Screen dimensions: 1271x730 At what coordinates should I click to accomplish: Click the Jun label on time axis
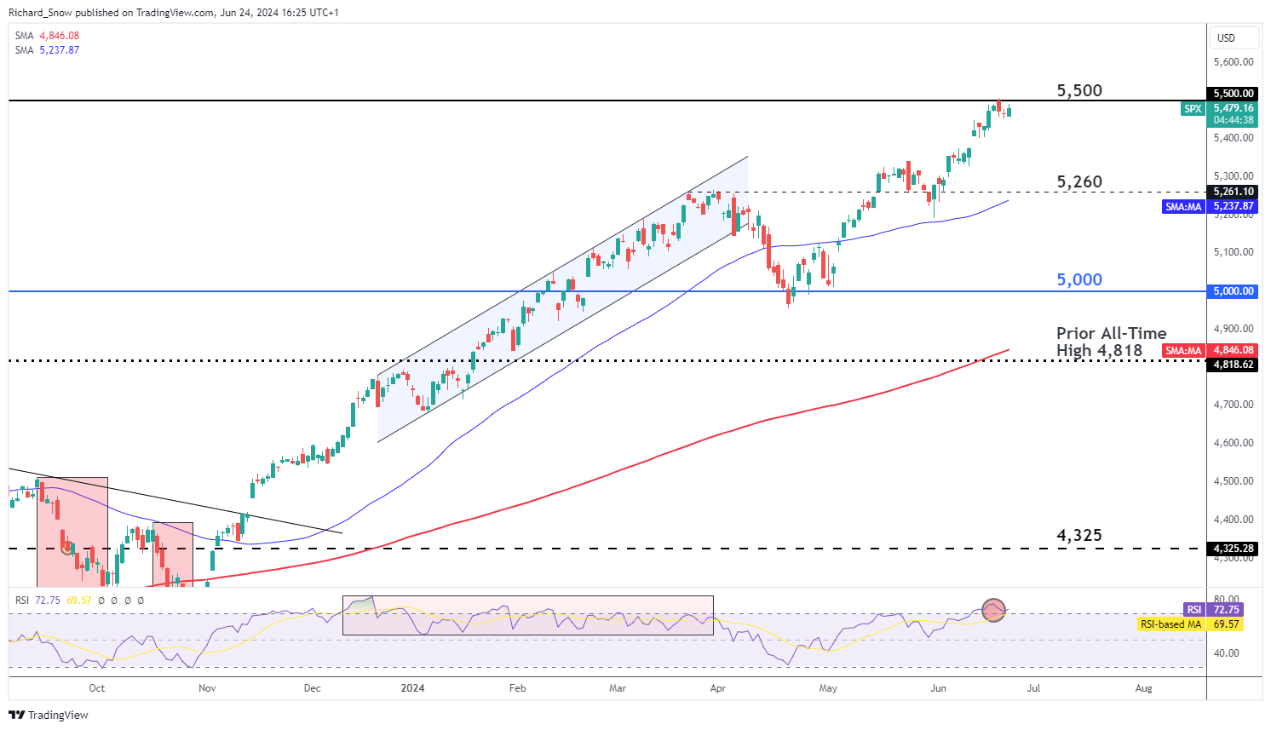point(938,688)
